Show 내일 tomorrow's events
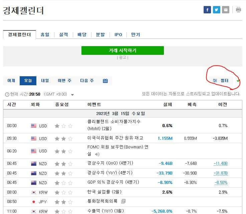 coord(45,81)
